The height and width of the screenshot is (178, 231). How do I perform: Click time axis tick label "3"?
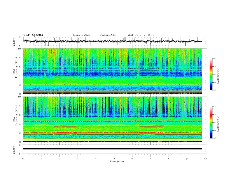(78, 159)
